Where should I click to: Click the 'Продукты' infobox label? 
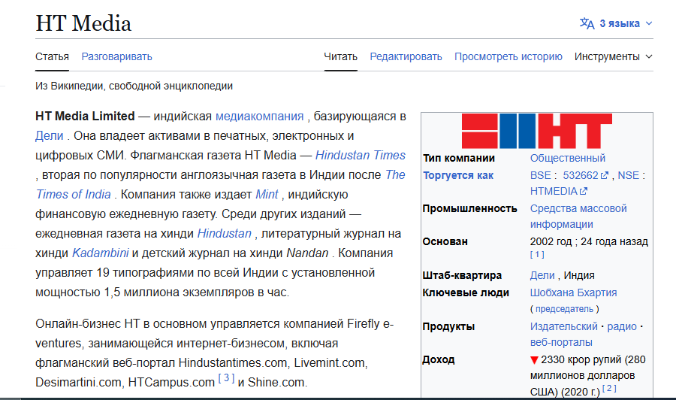coord(448,326)
